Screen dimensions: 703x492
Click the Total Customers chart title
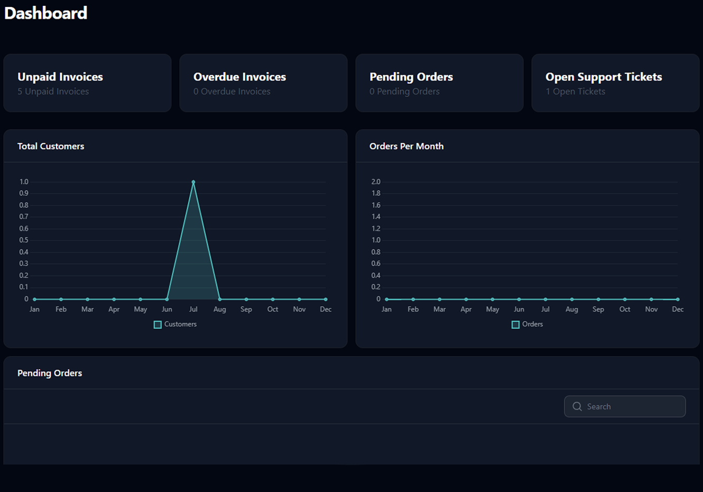click(x=51, y=146)
